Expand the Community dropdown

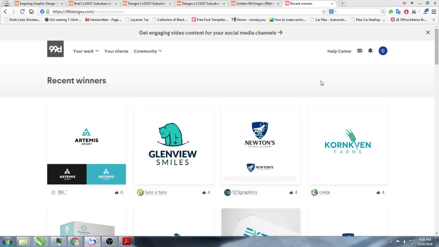coord(148,51)
